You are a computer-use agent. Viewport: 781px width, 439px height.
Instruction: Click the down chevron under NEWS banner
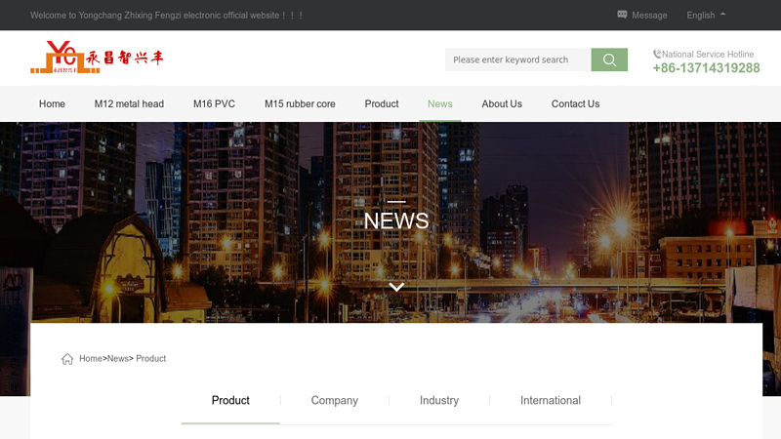click(x=396, y=287)
